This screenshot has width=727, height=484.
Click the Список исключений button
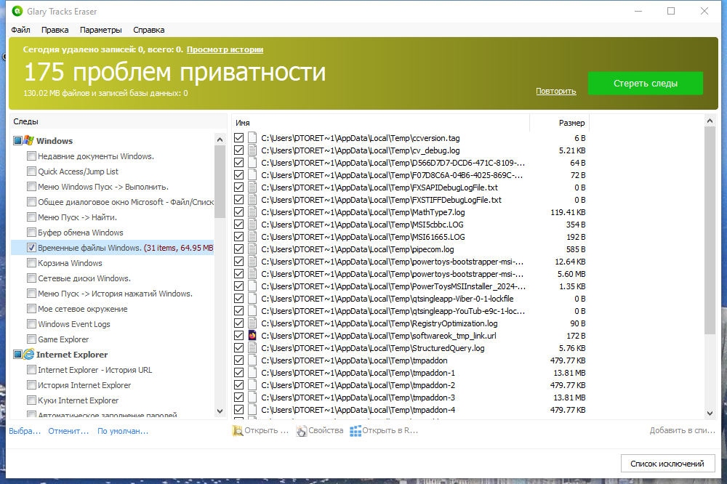click(x=667, y=463)
